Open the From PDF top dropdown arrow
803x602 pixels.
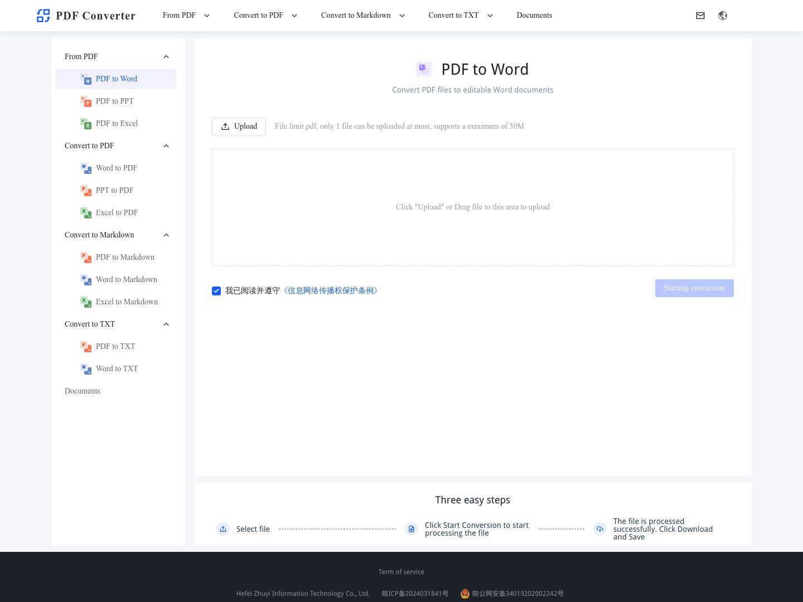click(207, 16)
